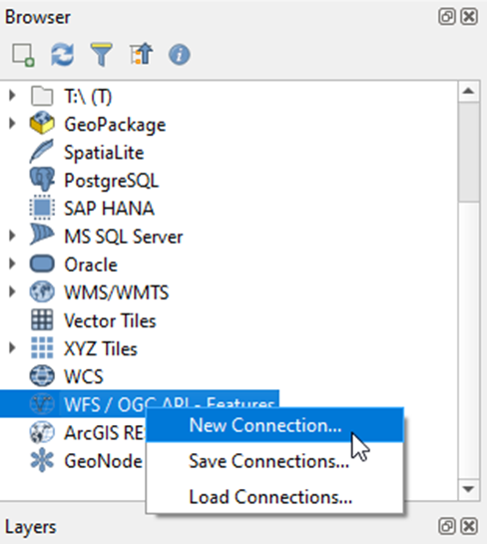Image resolution: width=487 pixels, height=544 pixels.
Task: Click the browser scrollbar down arrow
Action: (x=469, y=489)
